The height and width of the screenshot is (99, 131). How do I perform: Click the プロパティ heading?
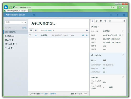pyautogui.click(x=95, y=27)
